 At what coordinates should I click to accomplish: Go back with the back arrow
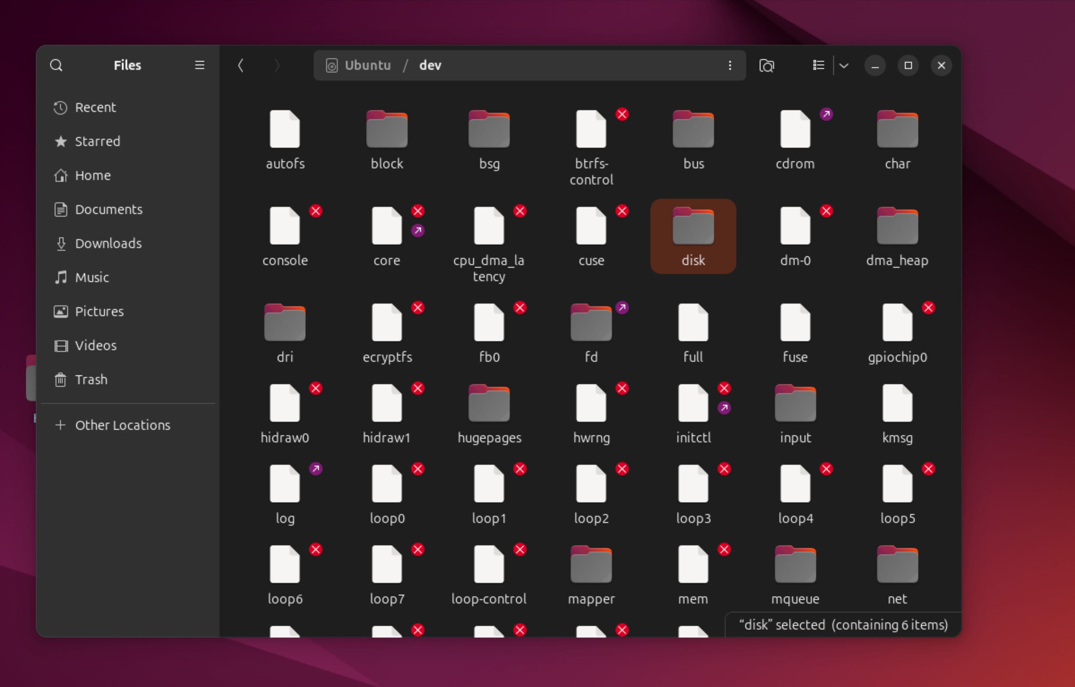pyautogui.click(x=241, y=66)
